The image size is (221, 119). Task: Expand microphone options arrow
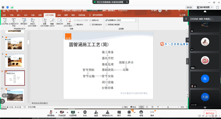click(x=56, y=112)
